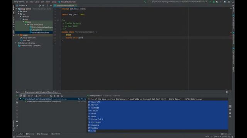Expand the main folder
Viewport: 247px width, 138px height.
click(21, 16)
